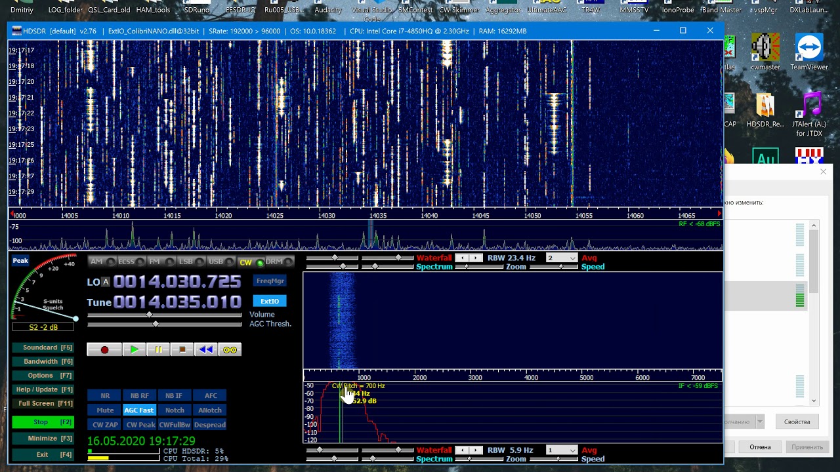Open Help / Update [F1]

point(43,389)
